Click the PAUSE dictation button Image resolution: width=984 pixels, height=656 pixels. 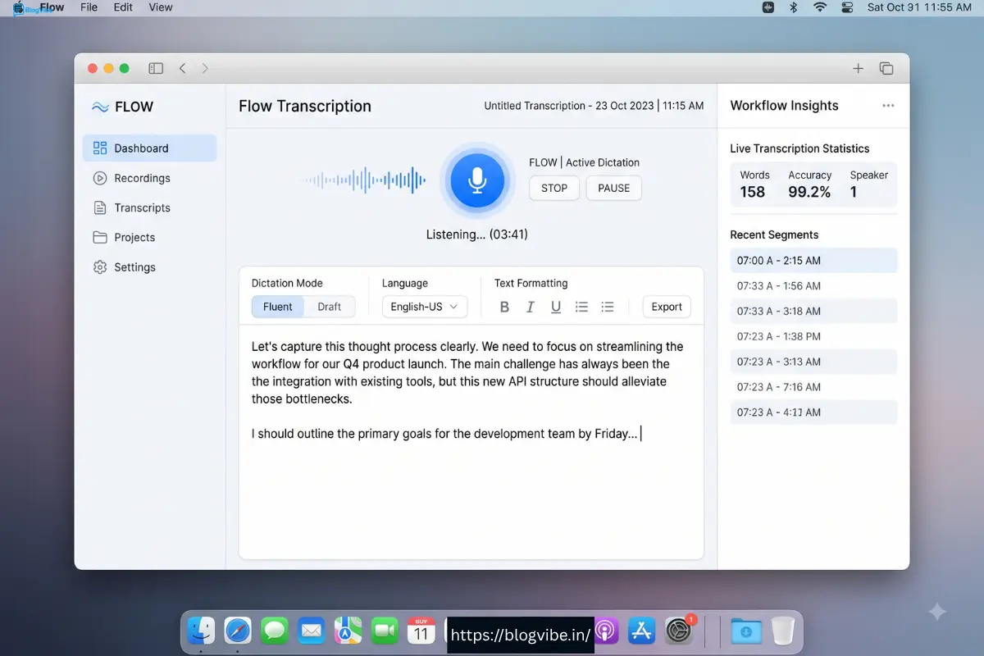click(614, 188)
